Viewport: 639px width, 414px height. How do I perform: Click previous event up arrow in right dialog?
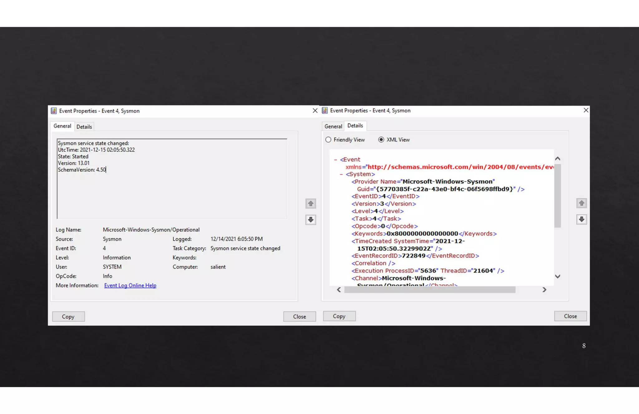581,203
